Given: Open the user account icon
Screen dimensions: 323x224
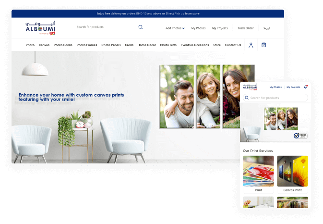Looking at the screenshot, I should point(251,45).
